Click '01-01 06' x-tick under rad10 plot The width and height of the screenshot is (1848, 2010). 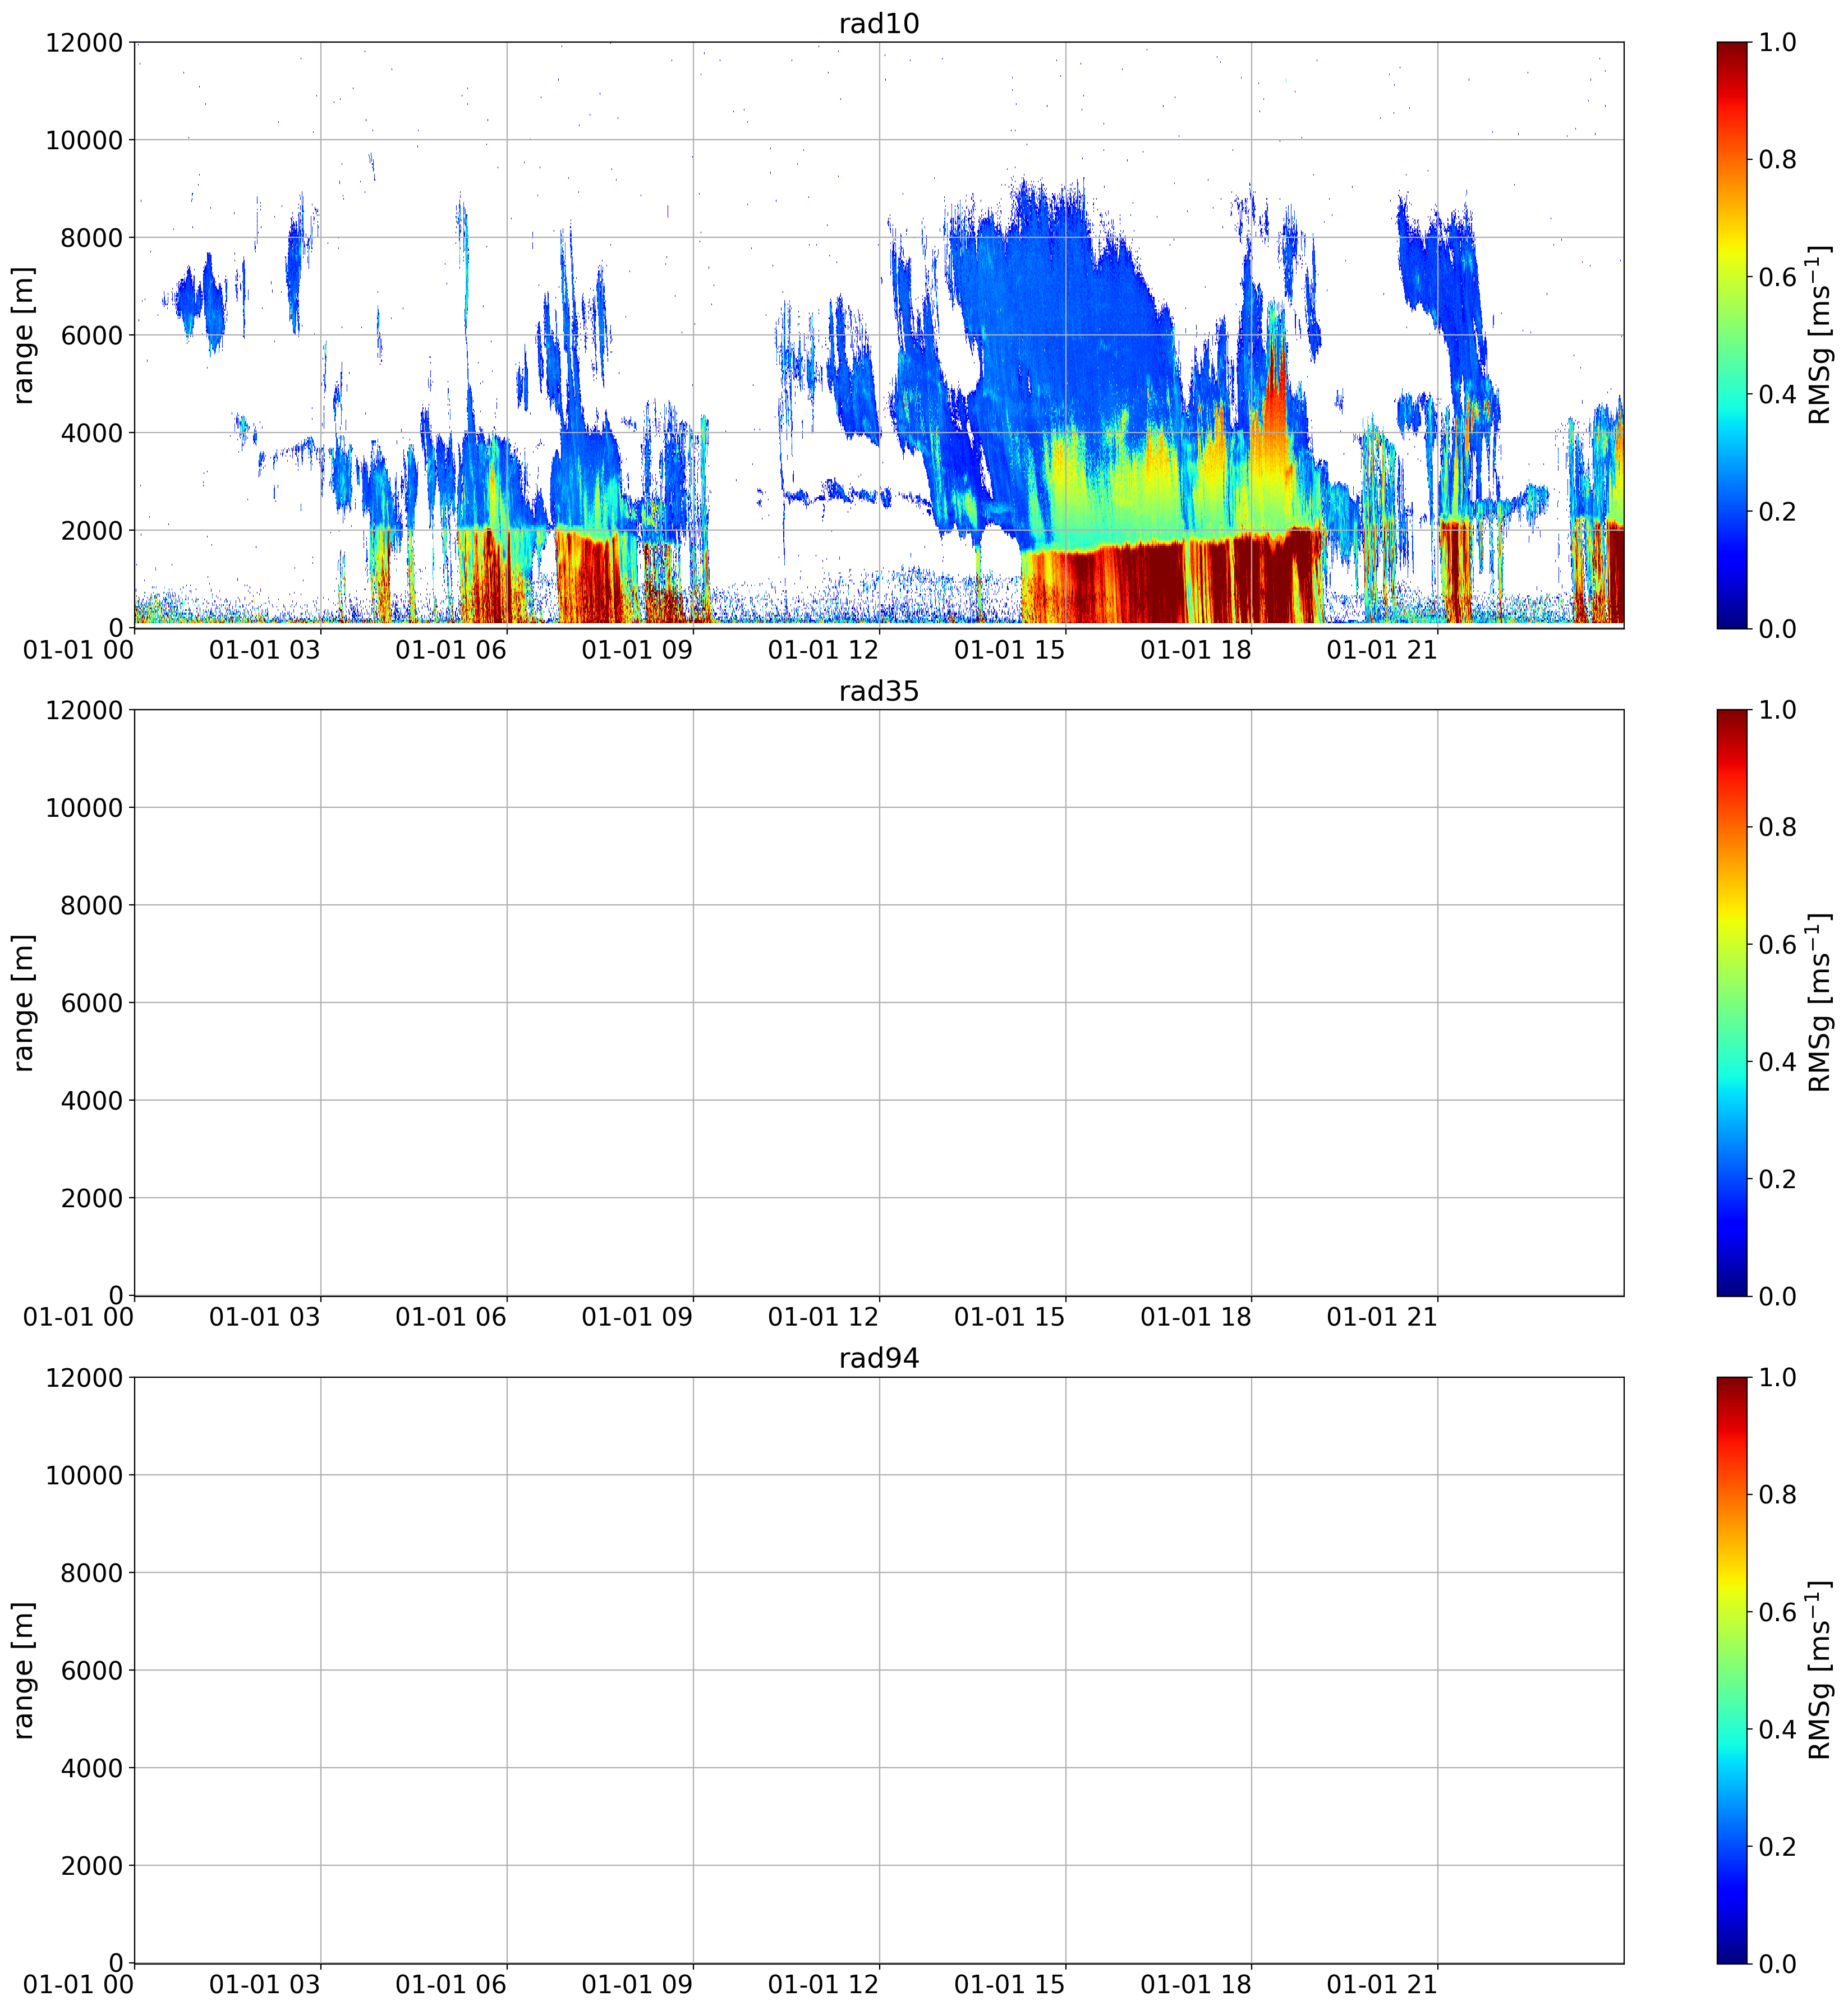(x=451, y=650)
